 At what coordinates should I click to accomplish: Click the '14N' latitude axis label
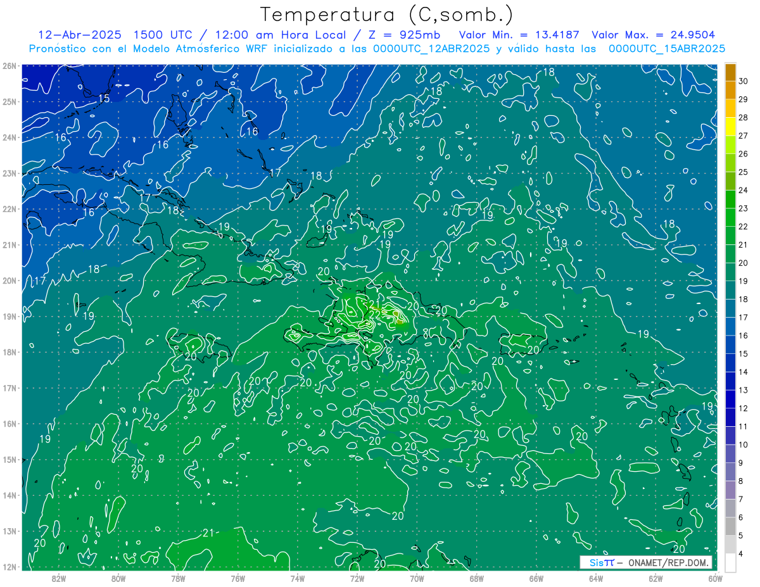pyautogui.click(x=9, y=495)
